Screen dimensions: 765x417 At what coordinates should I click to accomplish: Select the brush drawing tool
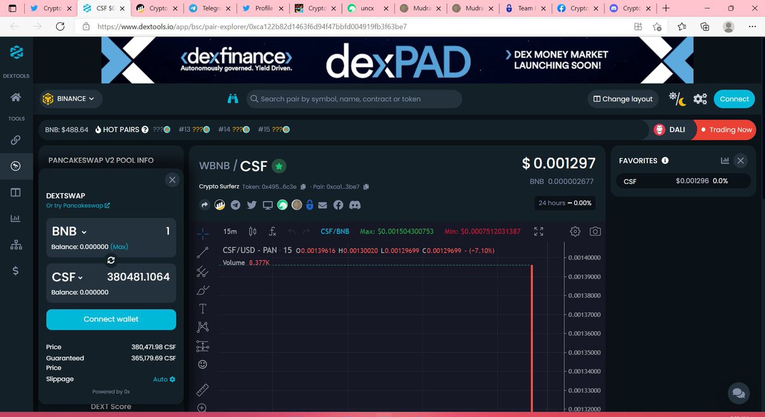pyautogui.click(x=203, y=290)
